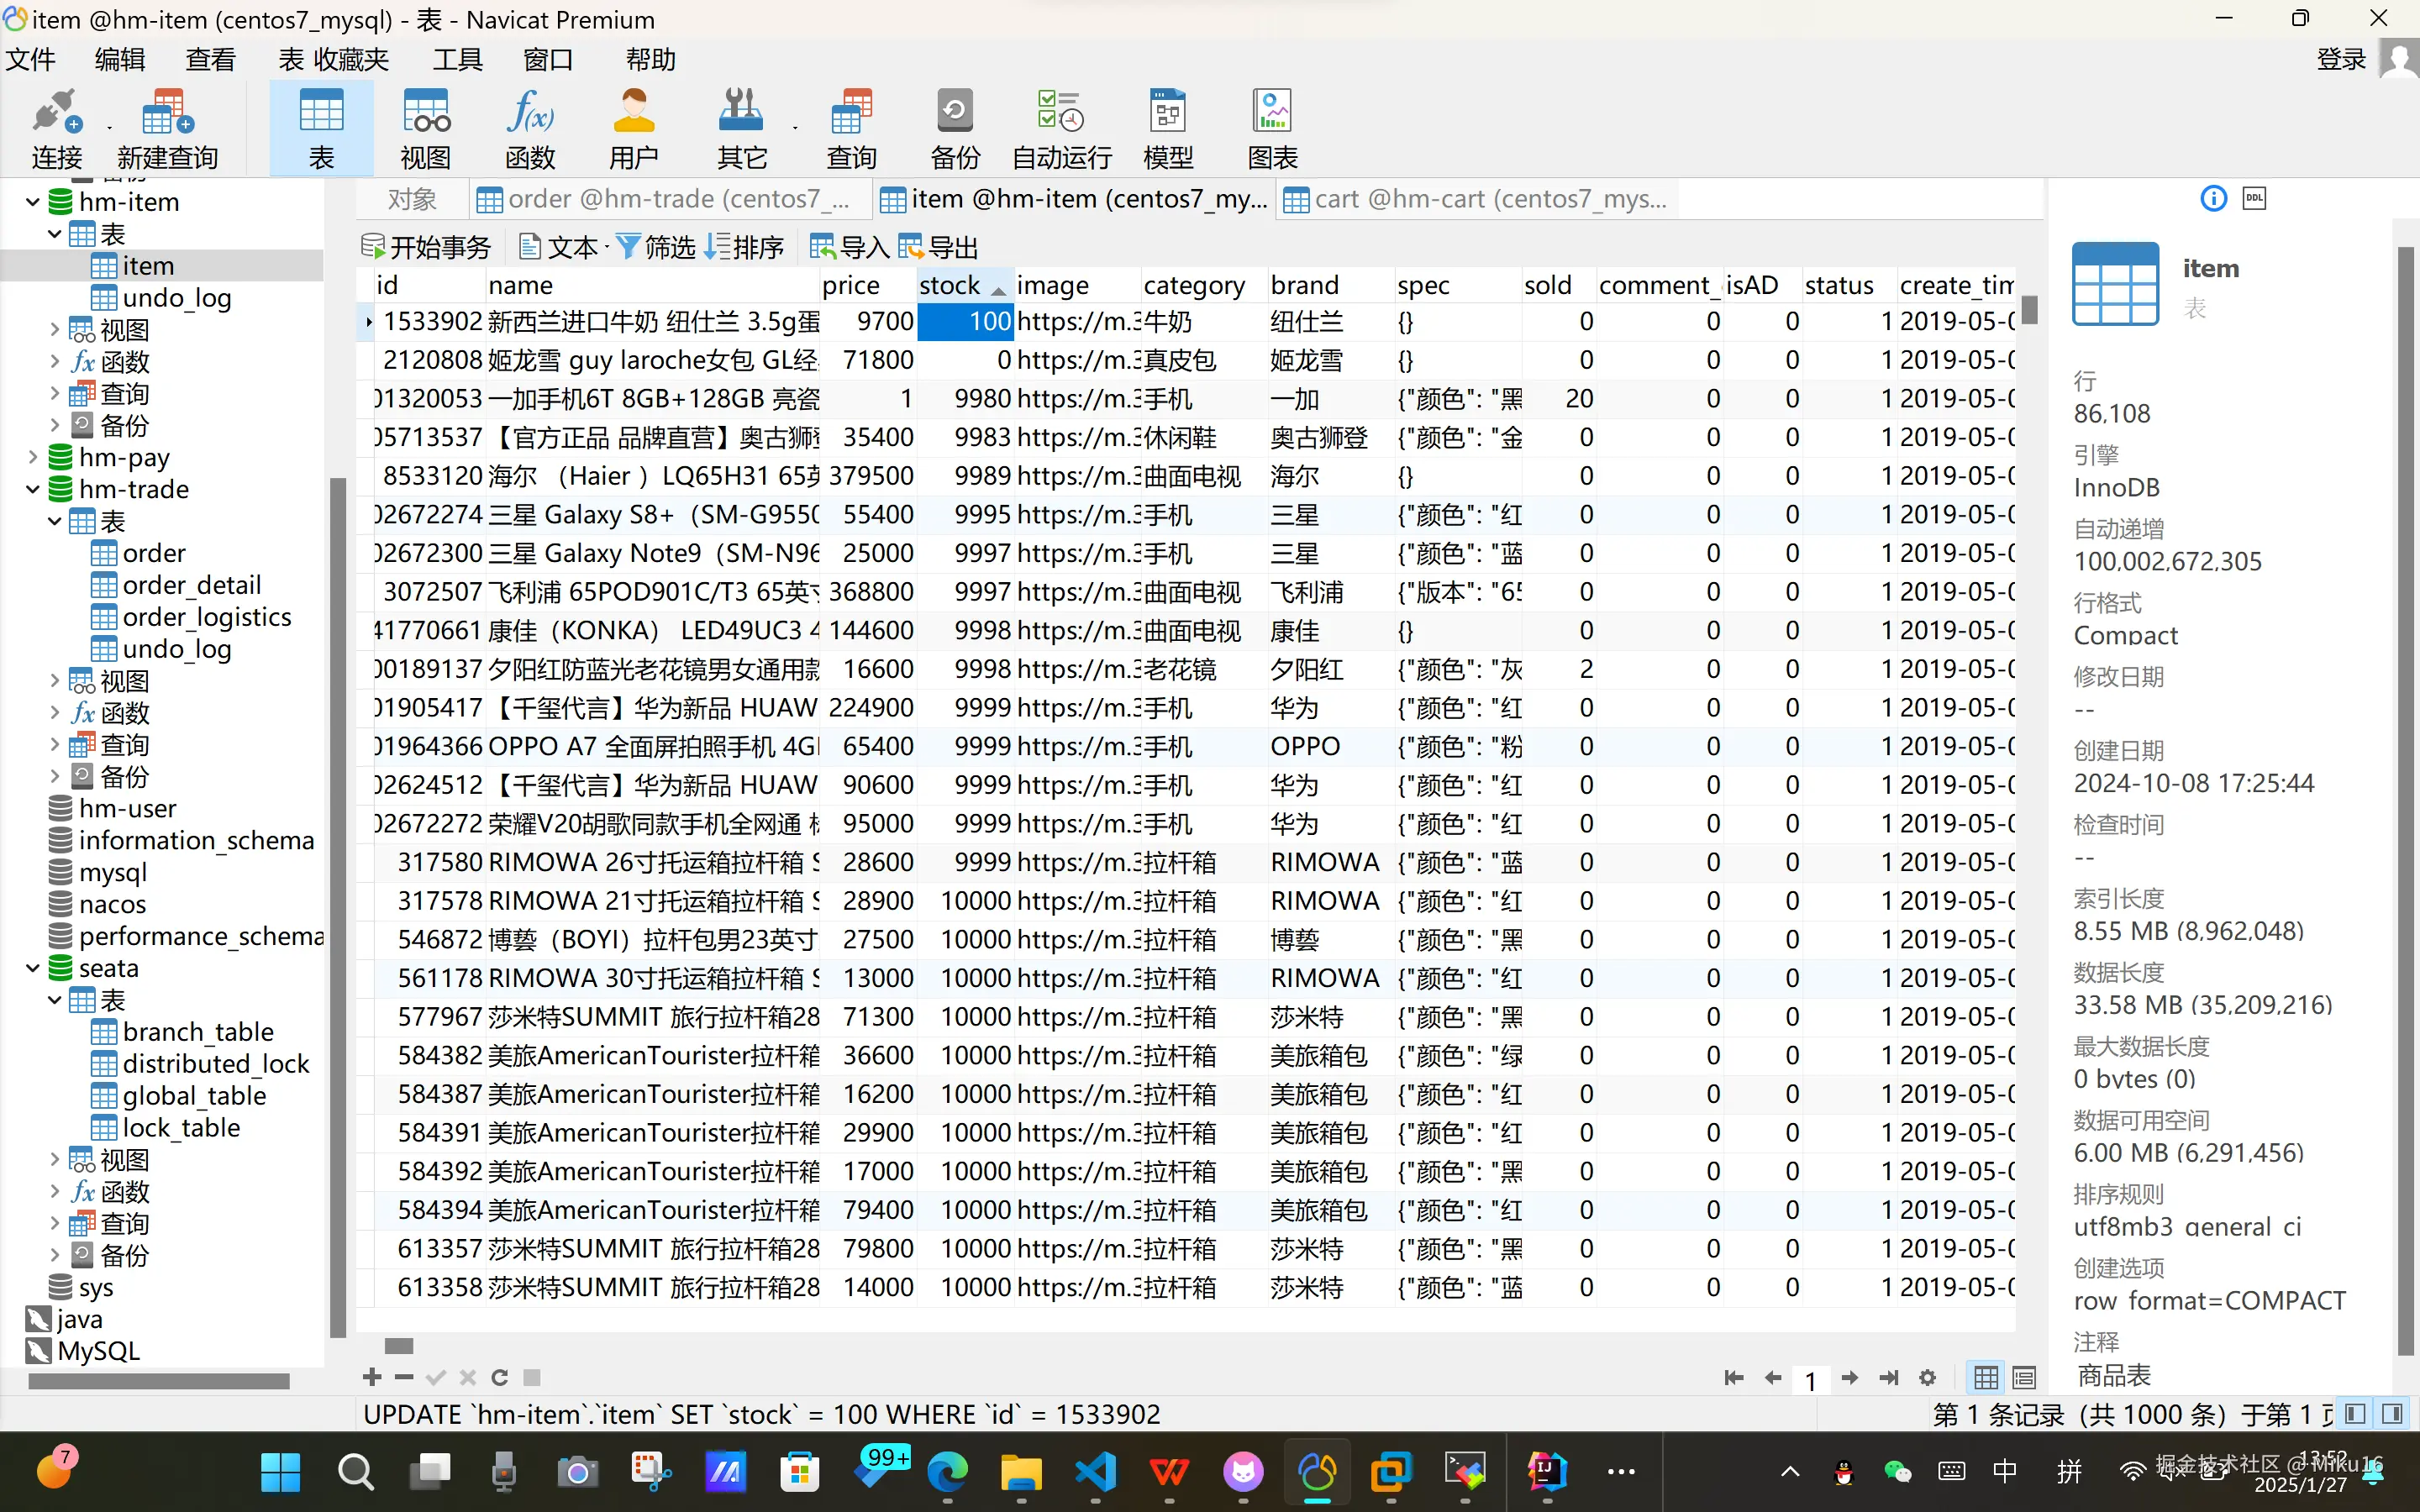The image size is (2420, 1512).
Task: Switch to form view mode
Action: pyautogui.click(x=2024, y=1377)
